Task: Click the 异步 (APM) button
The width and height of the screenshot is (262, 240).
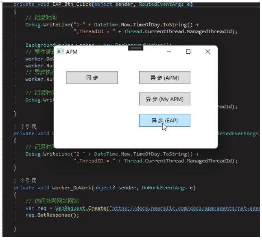Action: 165,78
